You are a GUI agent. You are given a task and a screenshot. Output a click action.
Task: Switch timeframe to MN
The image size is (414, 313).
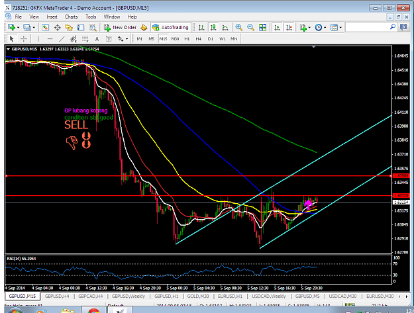point(234,39)
